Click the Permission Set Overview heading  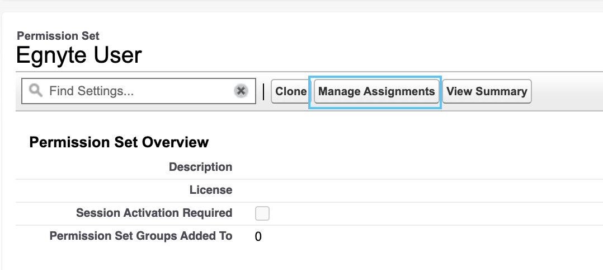(x=119, y=142)
